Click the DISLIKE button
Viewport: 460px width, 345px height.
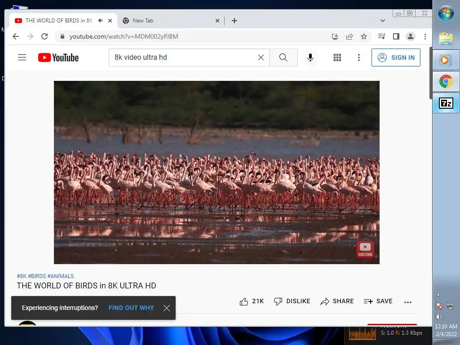[292, 301]
